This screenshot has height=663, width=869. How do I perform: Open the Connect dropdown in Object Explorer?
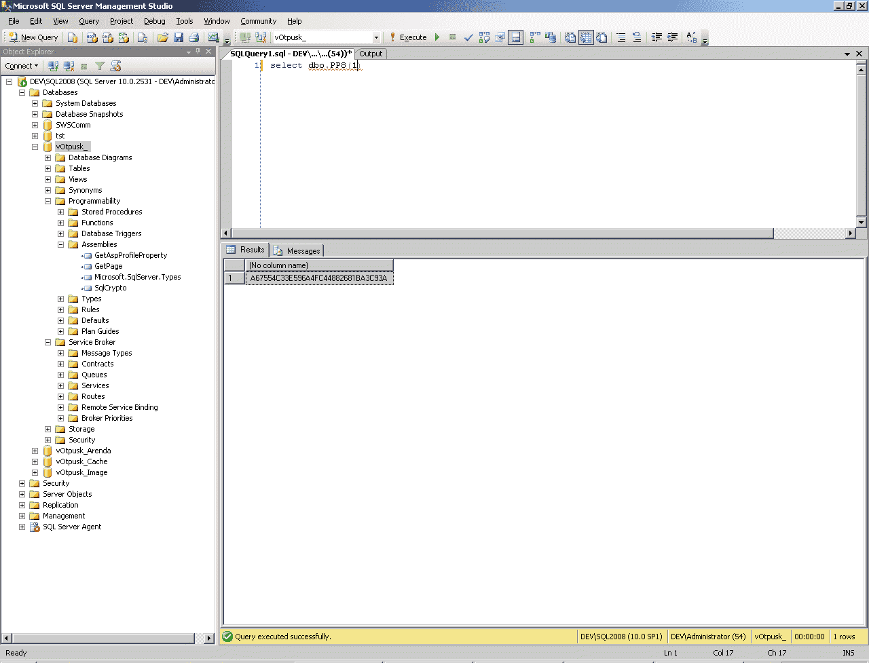(22, 66)
